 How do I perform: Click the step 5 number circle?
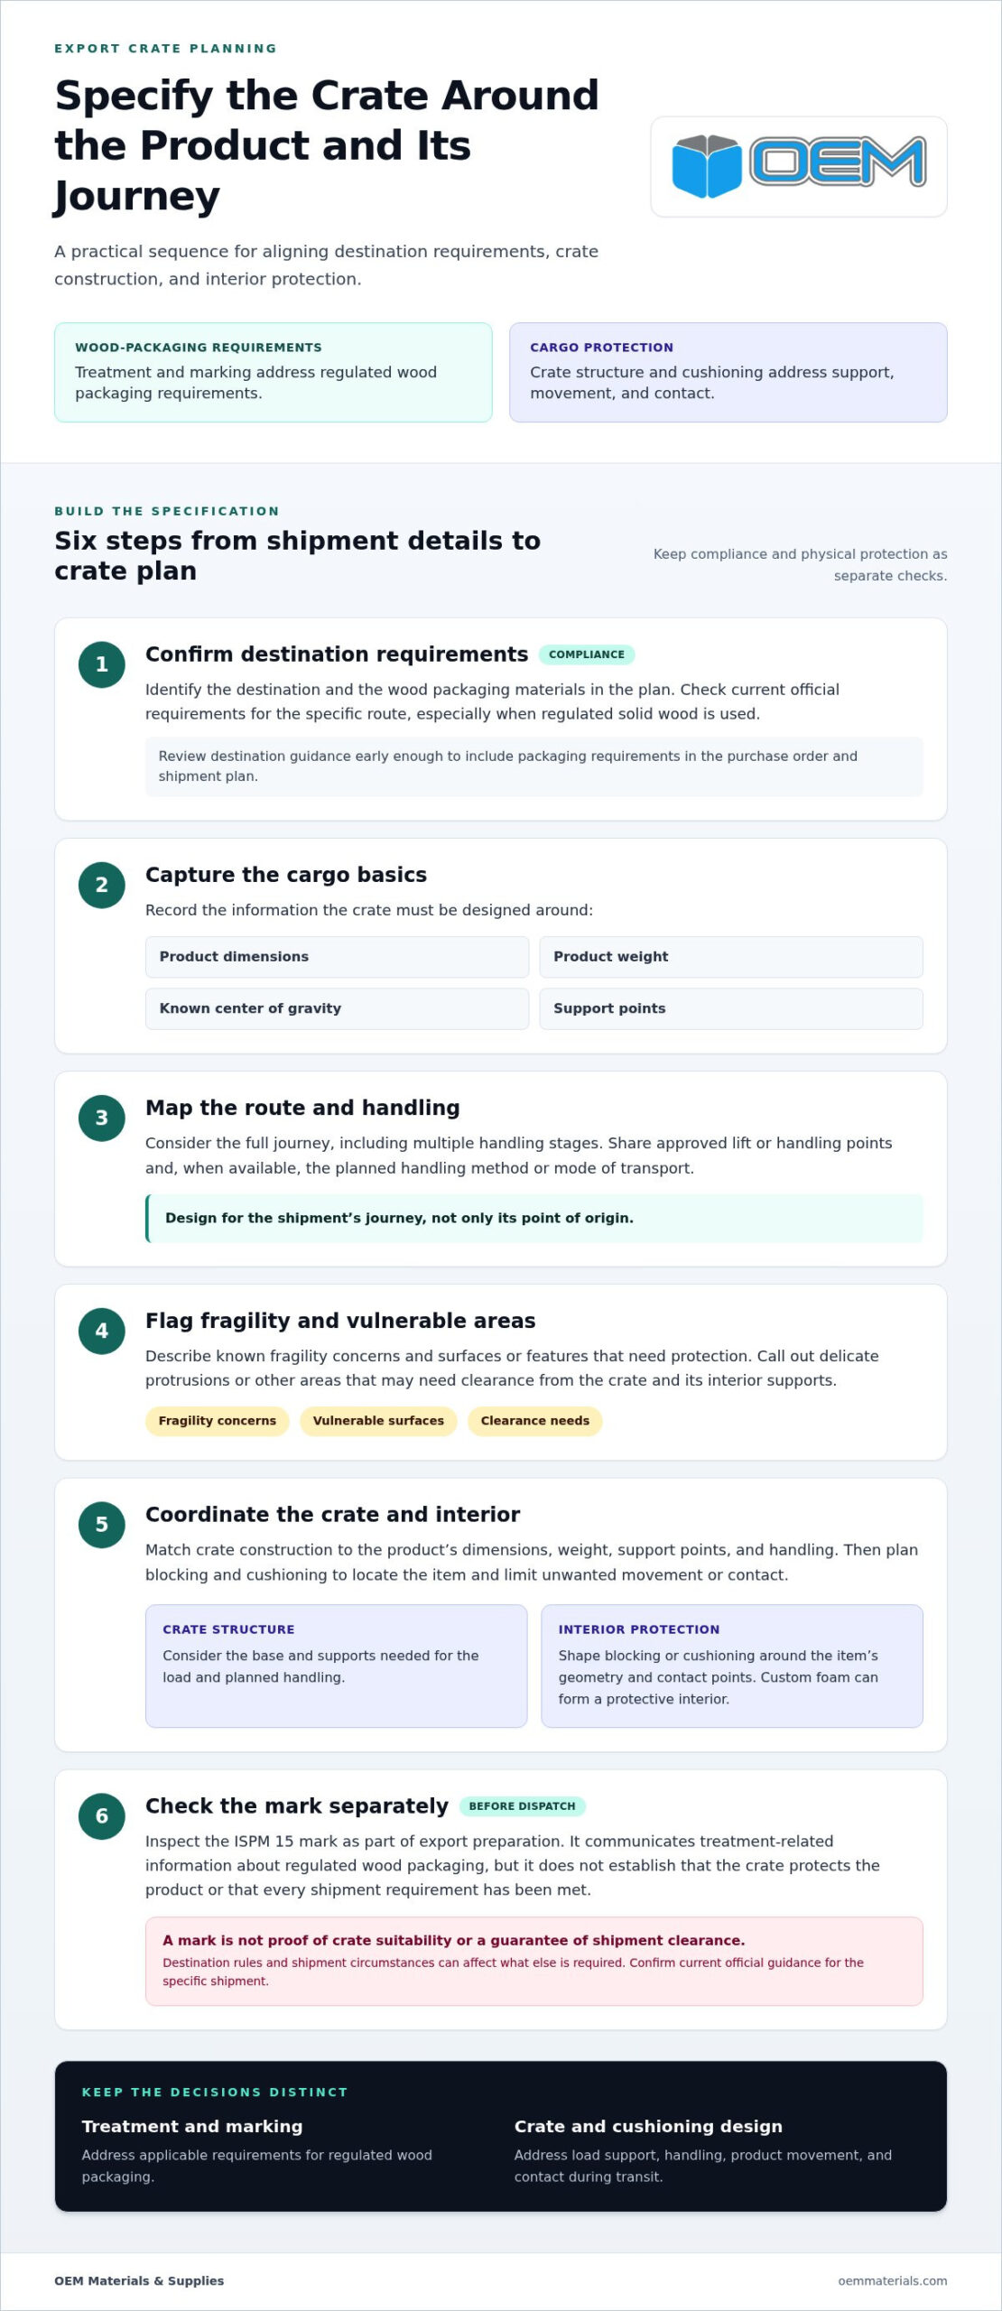point(102,1525)
